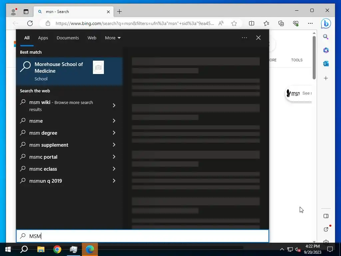Click the Refresh page icon

[30, 23]
